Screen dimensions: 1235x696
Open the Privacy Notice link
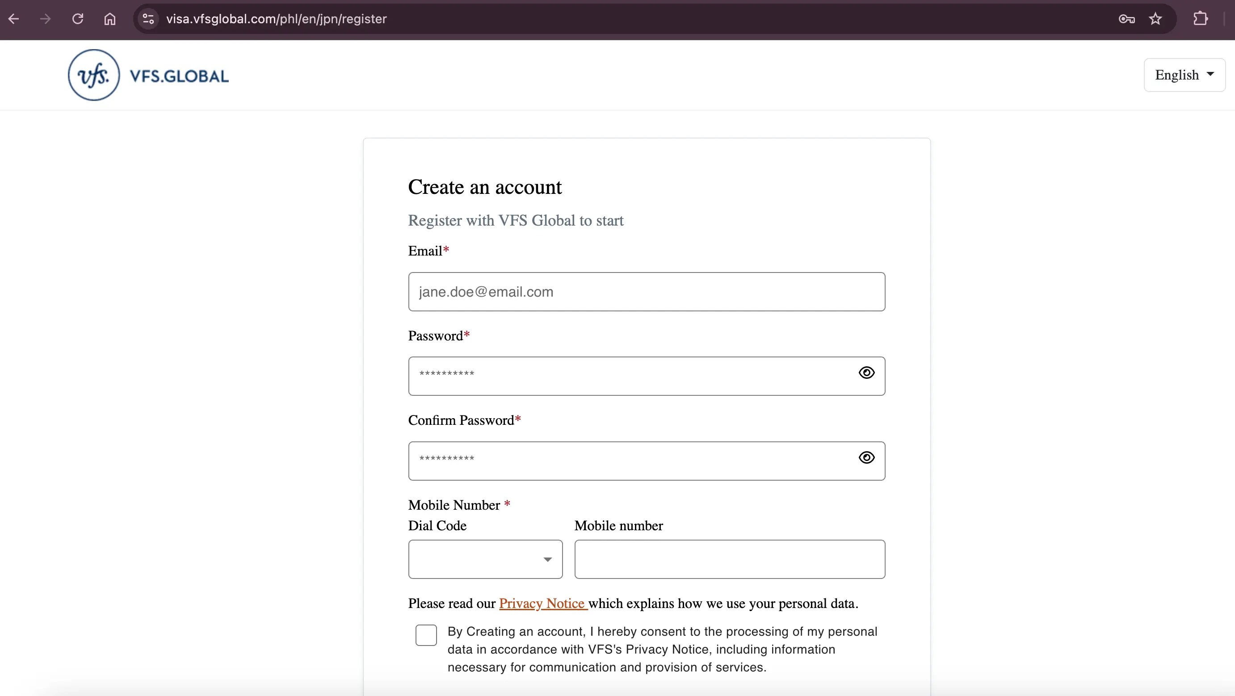tap(542, 604)
